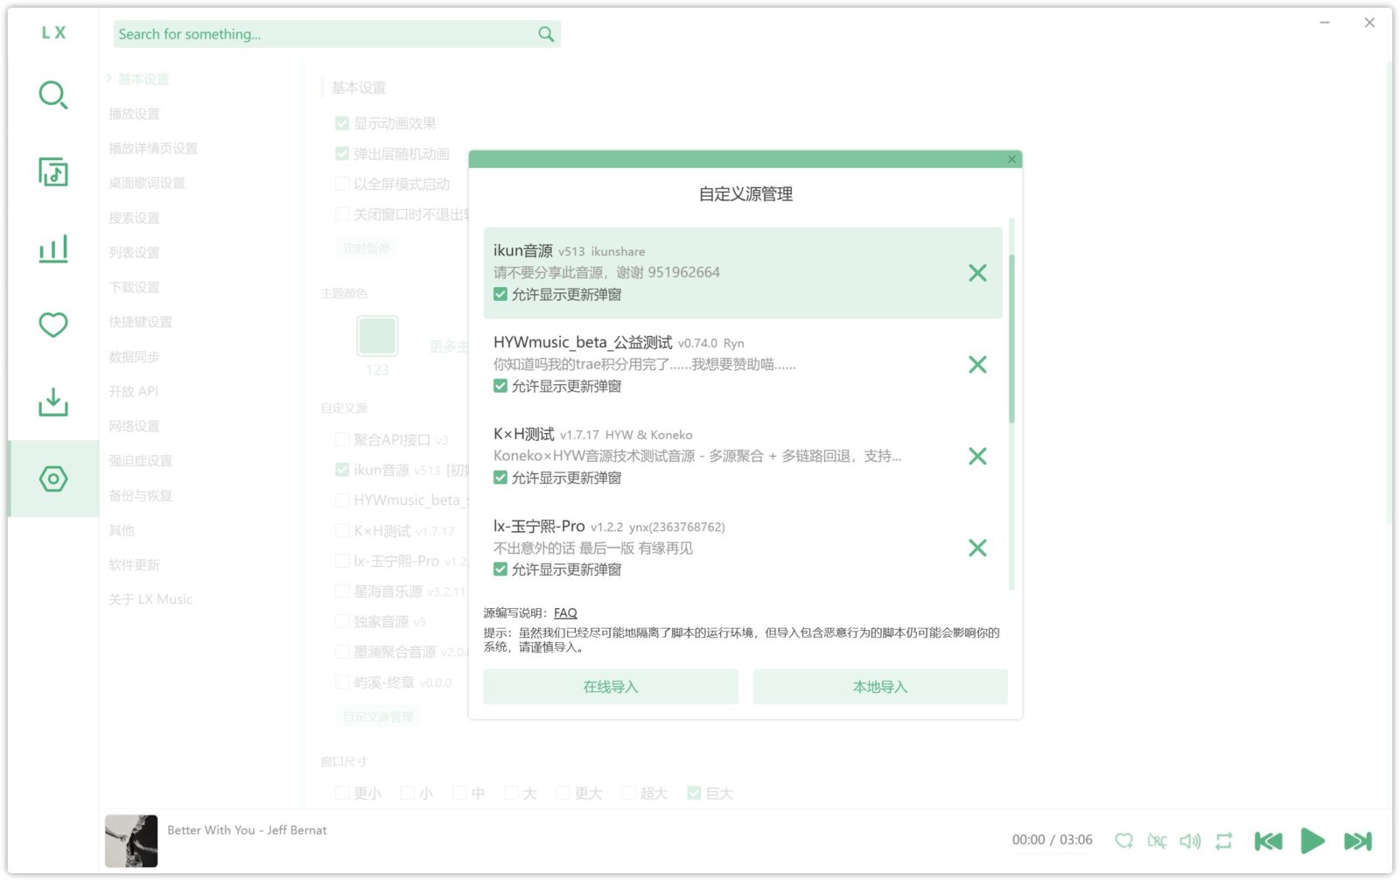Skip to next track
The width and height of the screenshot is (1400, 881).
[x=1358, y=841]
